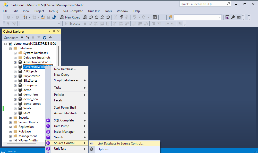Click the New Query toolbar button
Screen dimensions: 258x153
pyautogui.click(x=70, y=17)
